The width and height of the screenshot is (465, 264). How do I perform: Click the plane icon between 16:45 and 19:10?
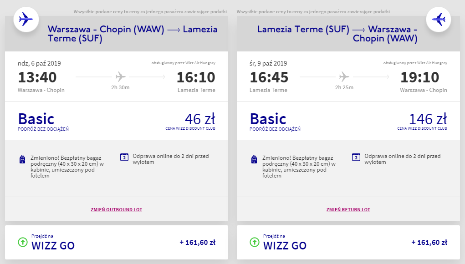coord(344,76)
